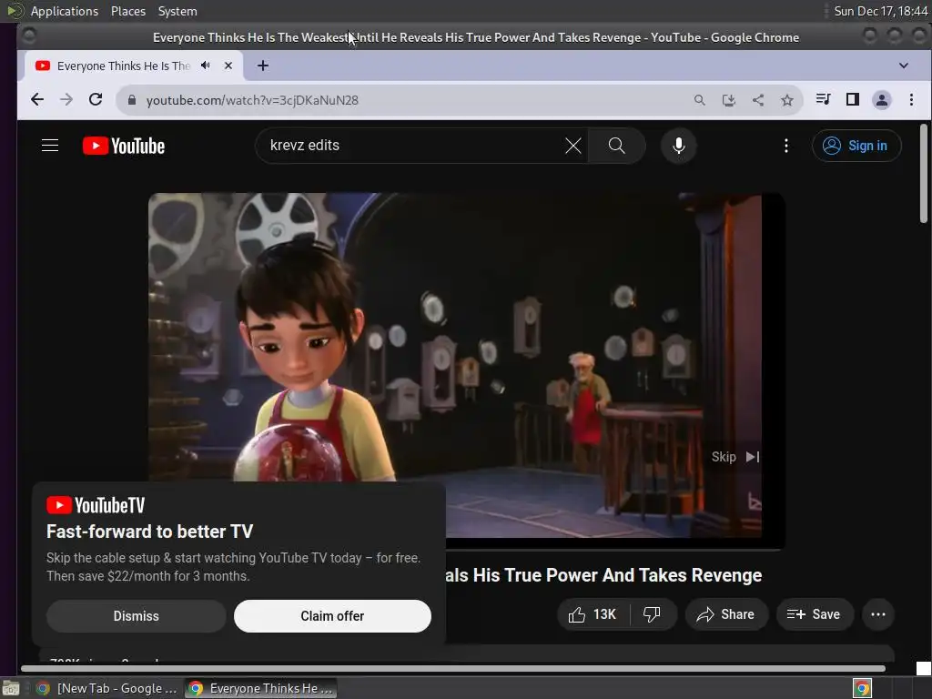Click the YouTubeTV logo in promo
This screenshot has width=932, height=699.
click(x=96, y=505)
